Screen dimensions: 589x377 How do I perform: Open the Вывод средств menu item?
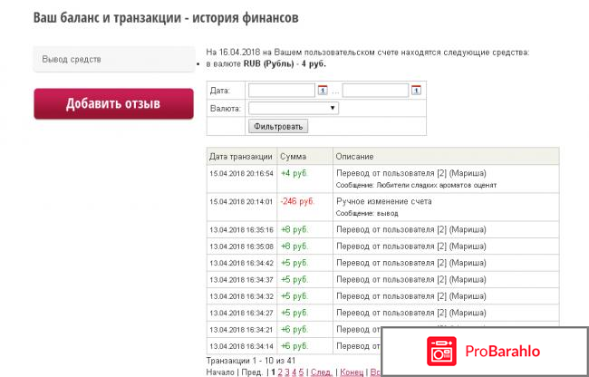click(113, 60)
